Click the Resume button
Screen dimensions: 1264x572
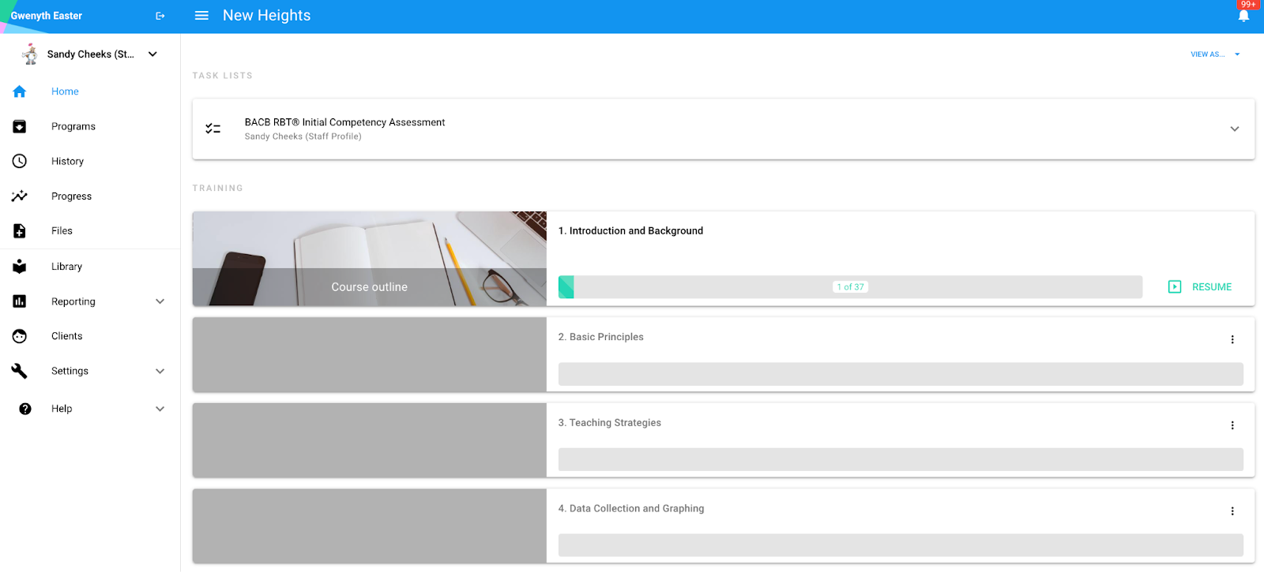point(1200,287)
